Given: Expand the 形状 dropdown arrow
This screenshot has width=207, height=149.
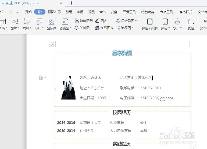Looking at the screenshot, I should coord(42,28).
